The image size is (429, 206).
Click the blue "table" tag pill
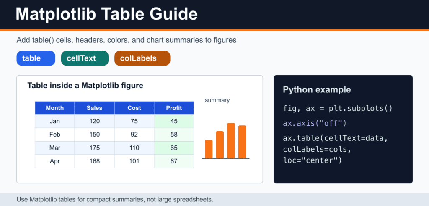click(36, 58)
